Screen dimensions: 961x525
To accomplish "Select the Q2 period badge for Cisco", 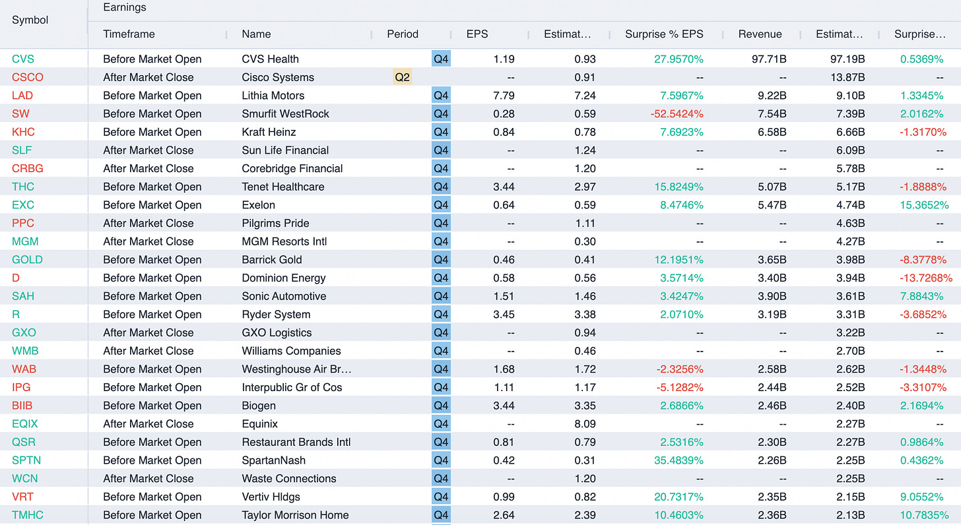I will 402,77.
